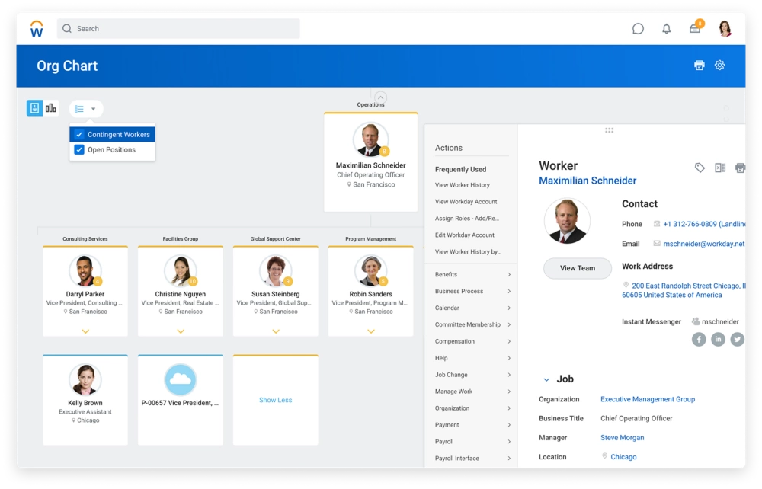The width and height of the screenshot is (762, 489).
Task: Click the tag icon in Worker panel
Action: click(700, 168)
